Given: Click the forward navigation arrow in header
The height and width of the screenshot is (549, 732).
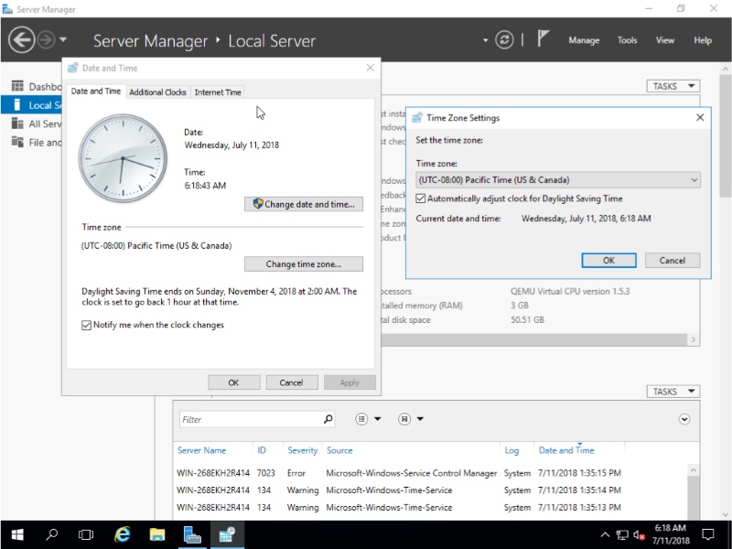Looking at the screenshot, I should [46, 39].
